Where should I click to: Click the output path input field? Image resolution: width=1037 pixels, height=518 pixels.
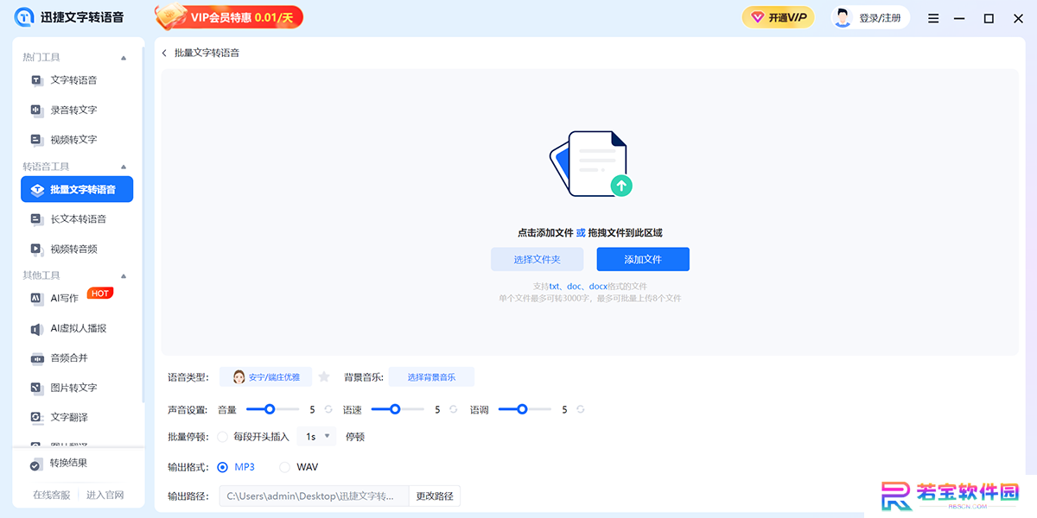(x=314, y=496)
